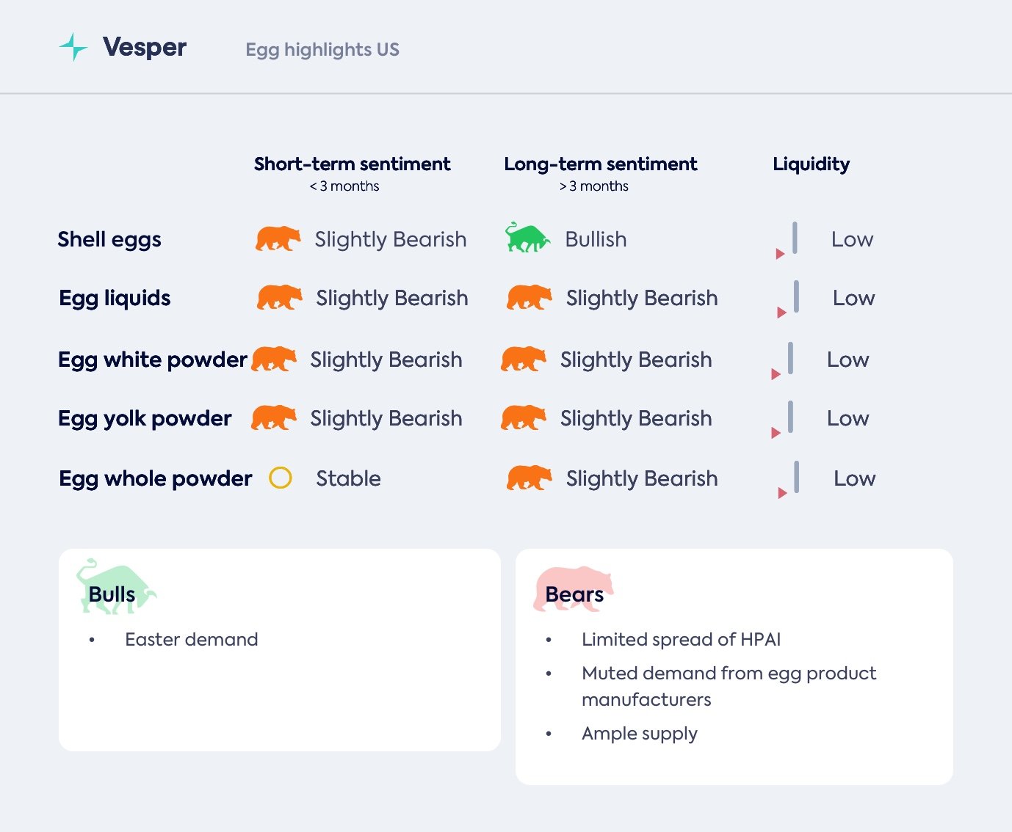Screen dimensions: 1012x832
Task: Click the Long-term sentiment column header
Action: (600, 164)
